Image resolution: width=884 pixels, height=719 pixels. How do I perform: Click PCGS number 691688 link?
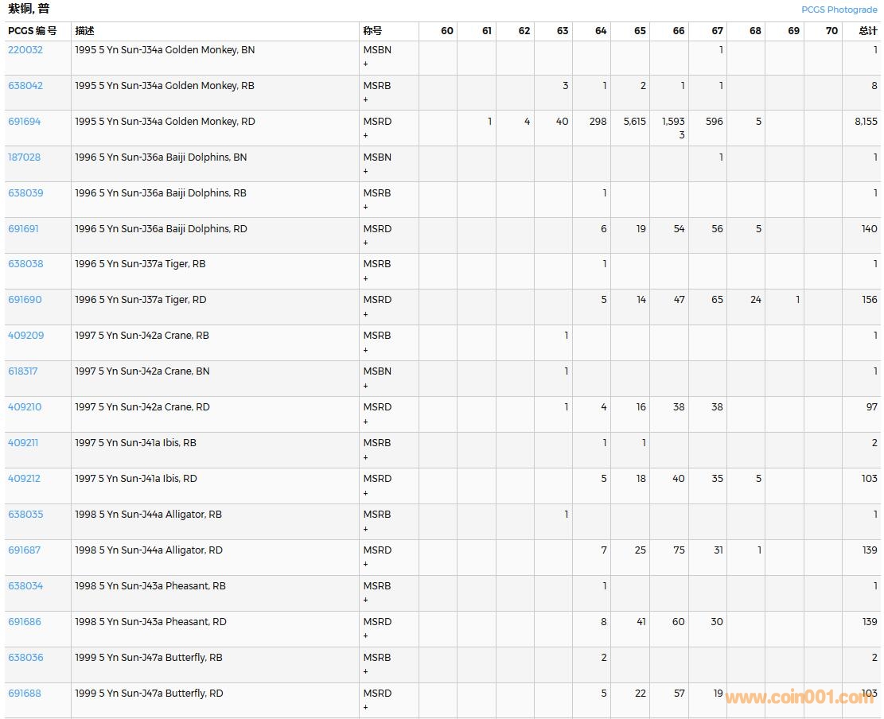25,694
